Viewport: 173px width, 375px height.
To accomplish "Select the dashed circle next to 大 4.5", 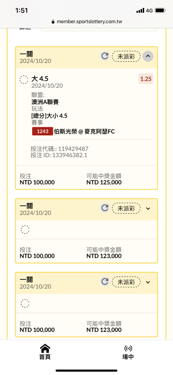I will [24, 79].
